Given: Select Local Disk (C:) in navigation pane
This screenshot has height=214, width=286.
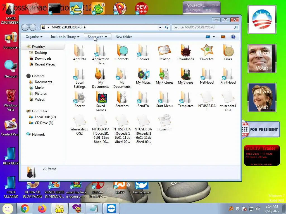Looking at the screenshot, I should pyautogui.click(x=45, y=117).
